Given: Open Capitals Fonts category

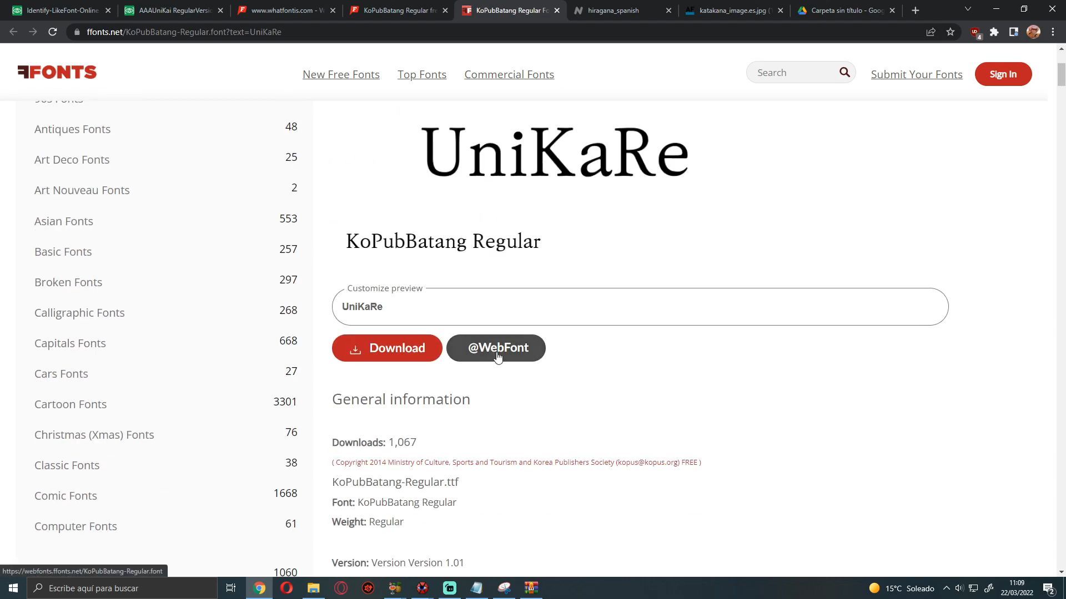Looking at the screenshot, I should pos(70,343).
